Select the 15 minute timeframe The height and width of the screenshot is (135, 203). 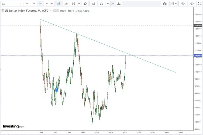pyautogui.click(x=47, y=4)
